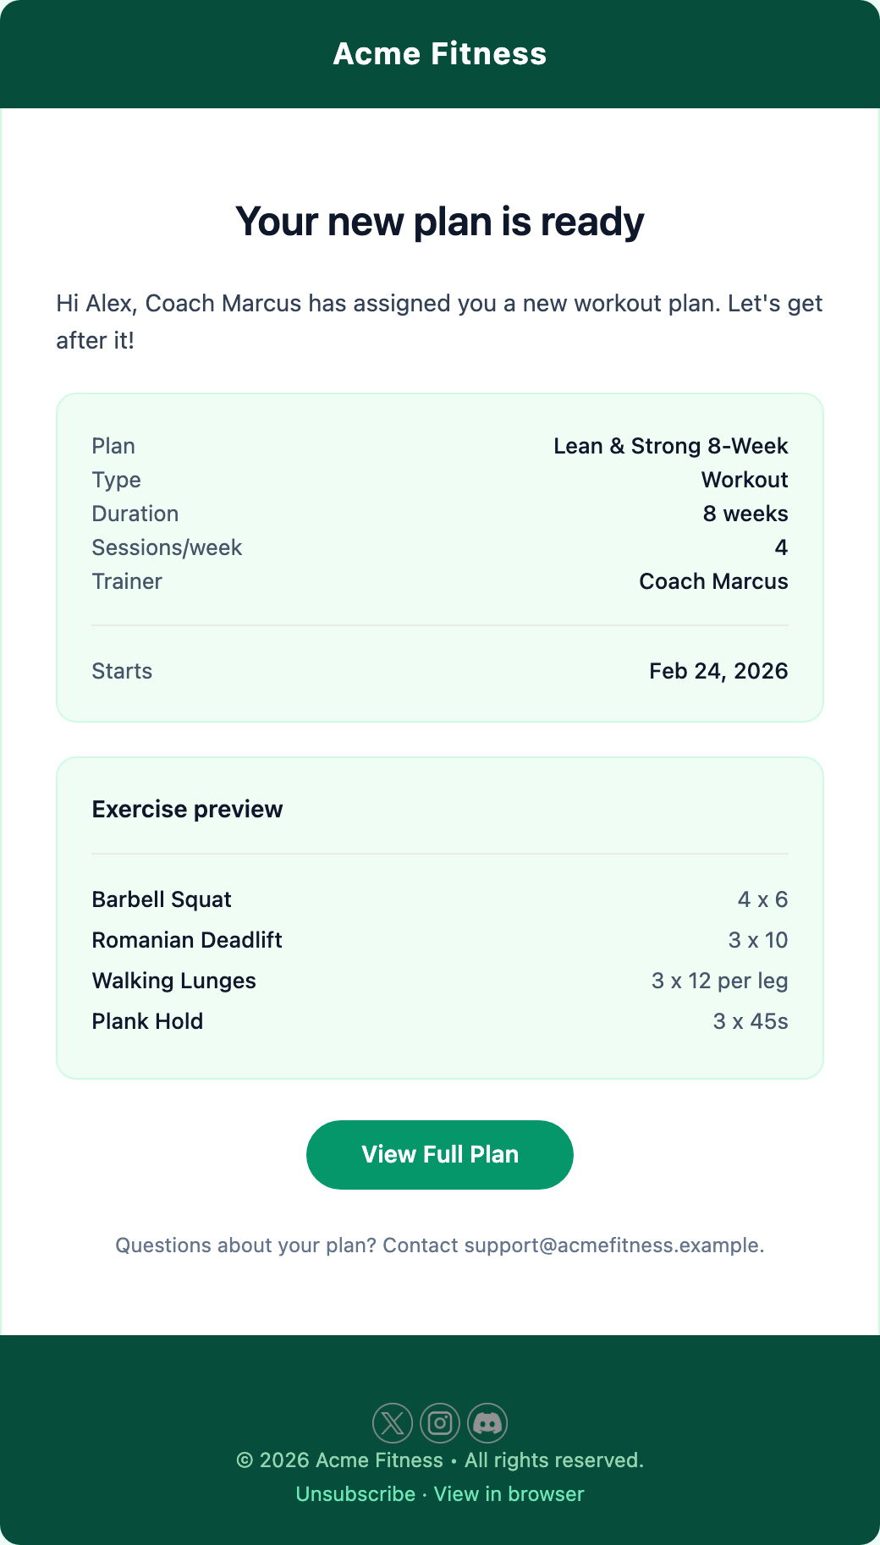Click the support@acmefitness.example email address
880x1545 pixels.
click(x=612, y=1245)
